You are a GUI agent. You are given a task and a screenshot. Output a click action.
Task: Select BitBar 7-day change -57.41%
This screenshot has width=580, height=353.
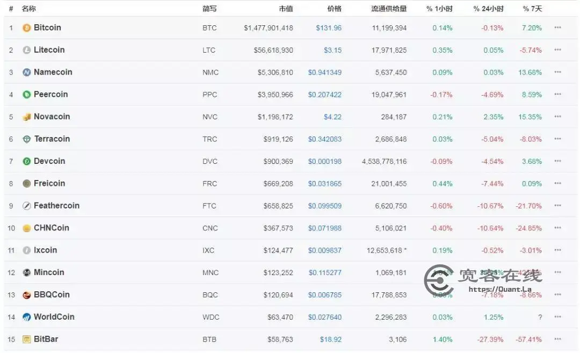click(x=528, y=340)
